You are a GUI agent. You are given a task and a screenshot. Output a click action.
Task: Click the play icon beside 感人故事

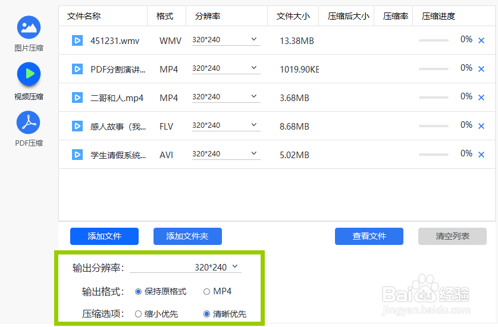click(77, 127)
